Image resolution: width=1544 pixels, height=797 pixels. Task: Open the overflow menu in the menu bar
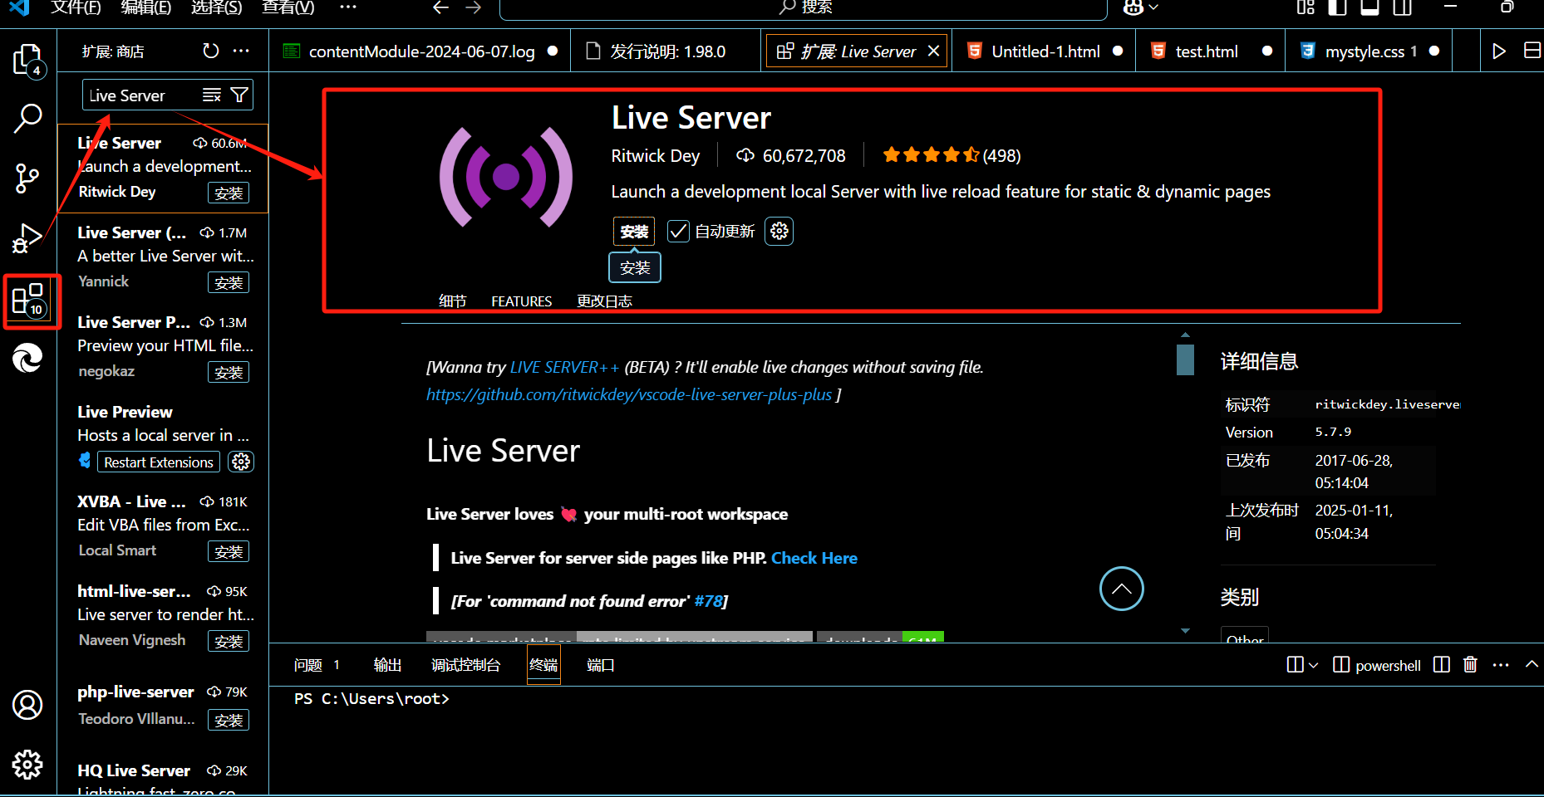348,7
